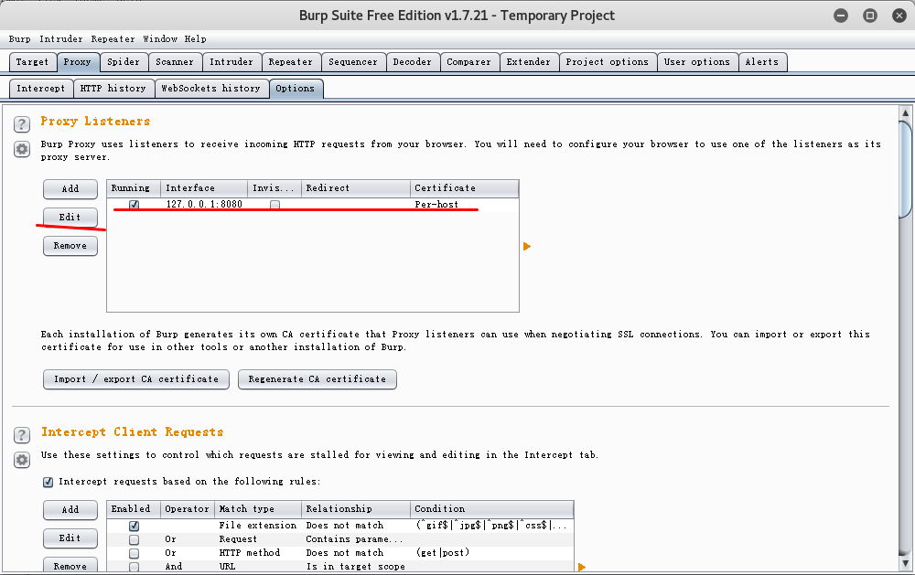Switch to the Proxy tab
Image resolution: width=915 pixels, height=575 pixels.
[78, 62]
